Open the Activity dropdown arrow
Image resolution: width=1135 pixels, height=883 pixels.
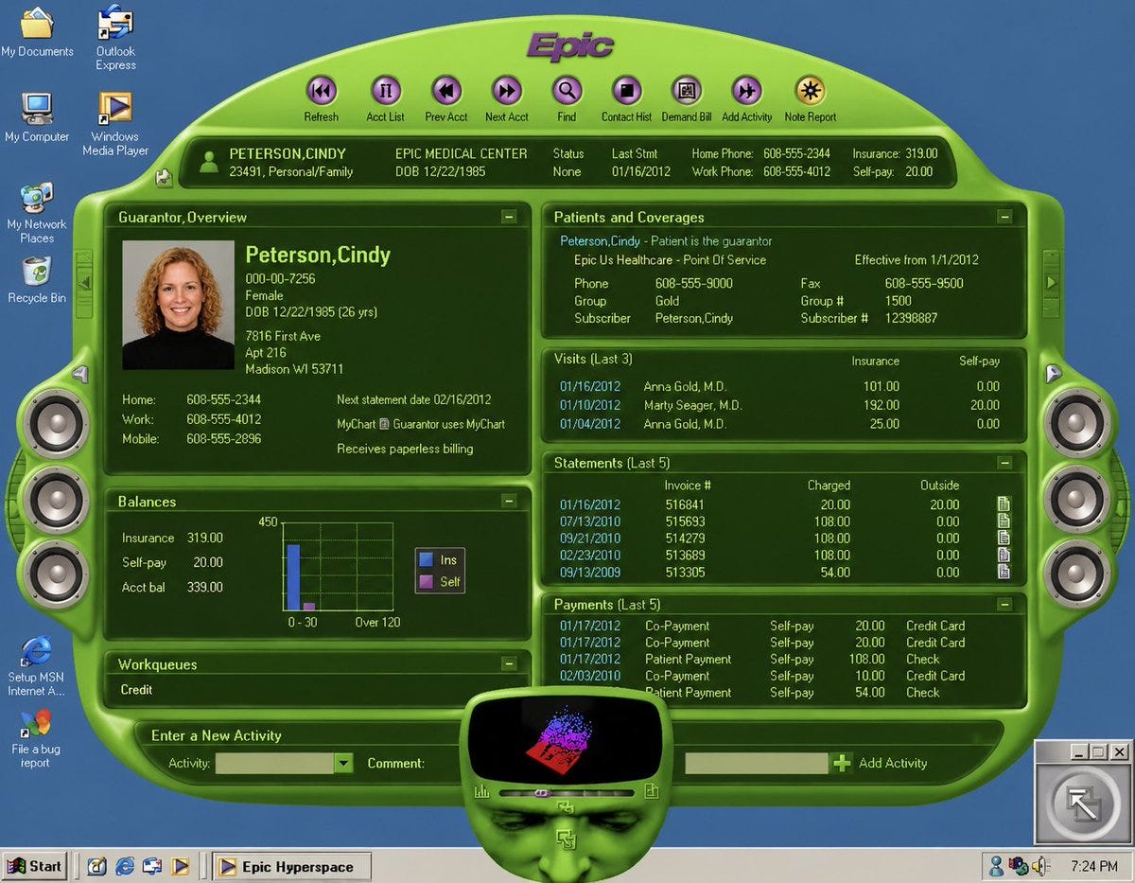pos(344,763)
